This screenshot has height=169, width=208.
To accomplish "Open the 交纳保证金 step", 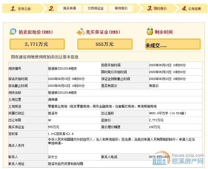I will point(95,8).
